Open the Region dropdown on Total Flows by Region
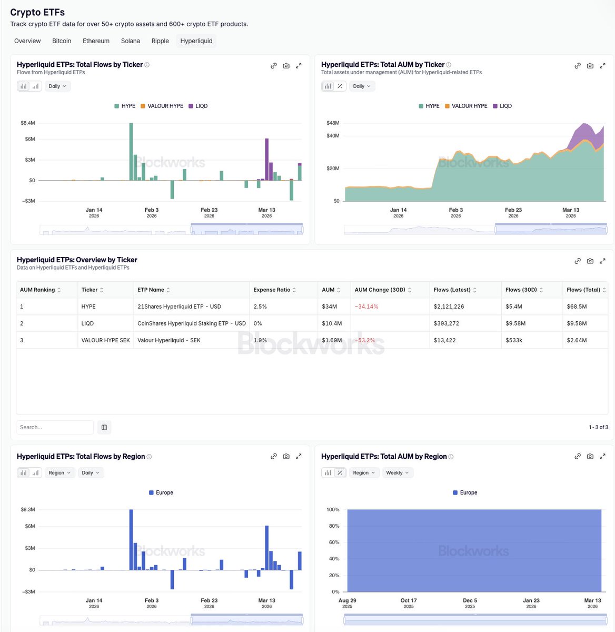Screen dimensions: 615x632 point(59,472)
